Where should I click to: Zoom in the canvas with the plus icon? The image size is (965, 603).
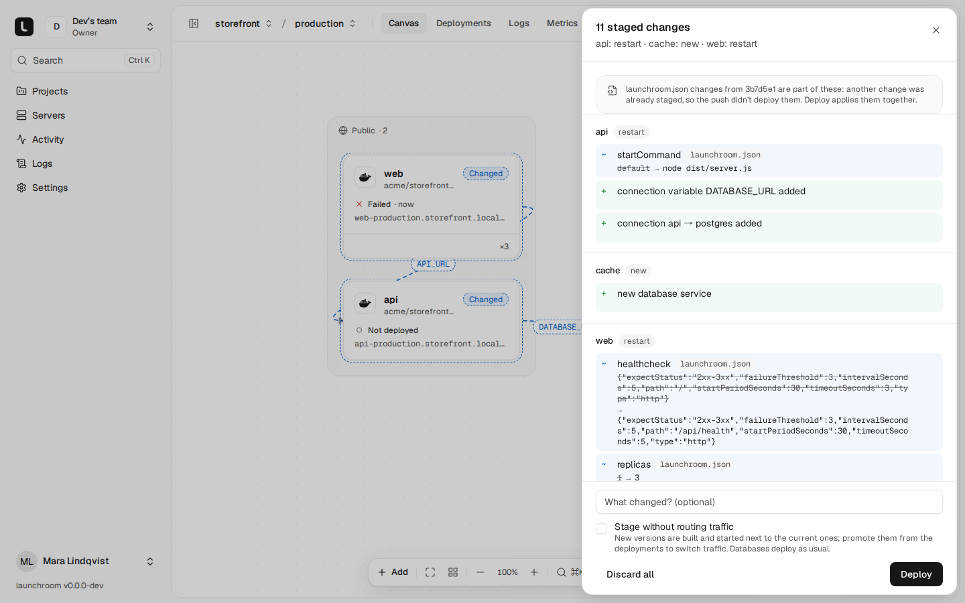(x=534, y=572)
